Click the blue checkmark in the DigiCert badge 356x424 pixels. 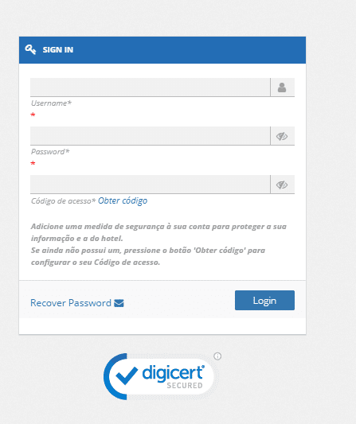point(127,375)
